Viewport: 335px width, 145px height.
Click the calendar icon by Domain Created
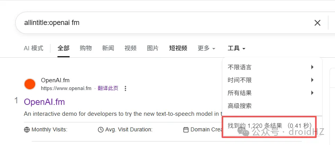coord(186,130)
